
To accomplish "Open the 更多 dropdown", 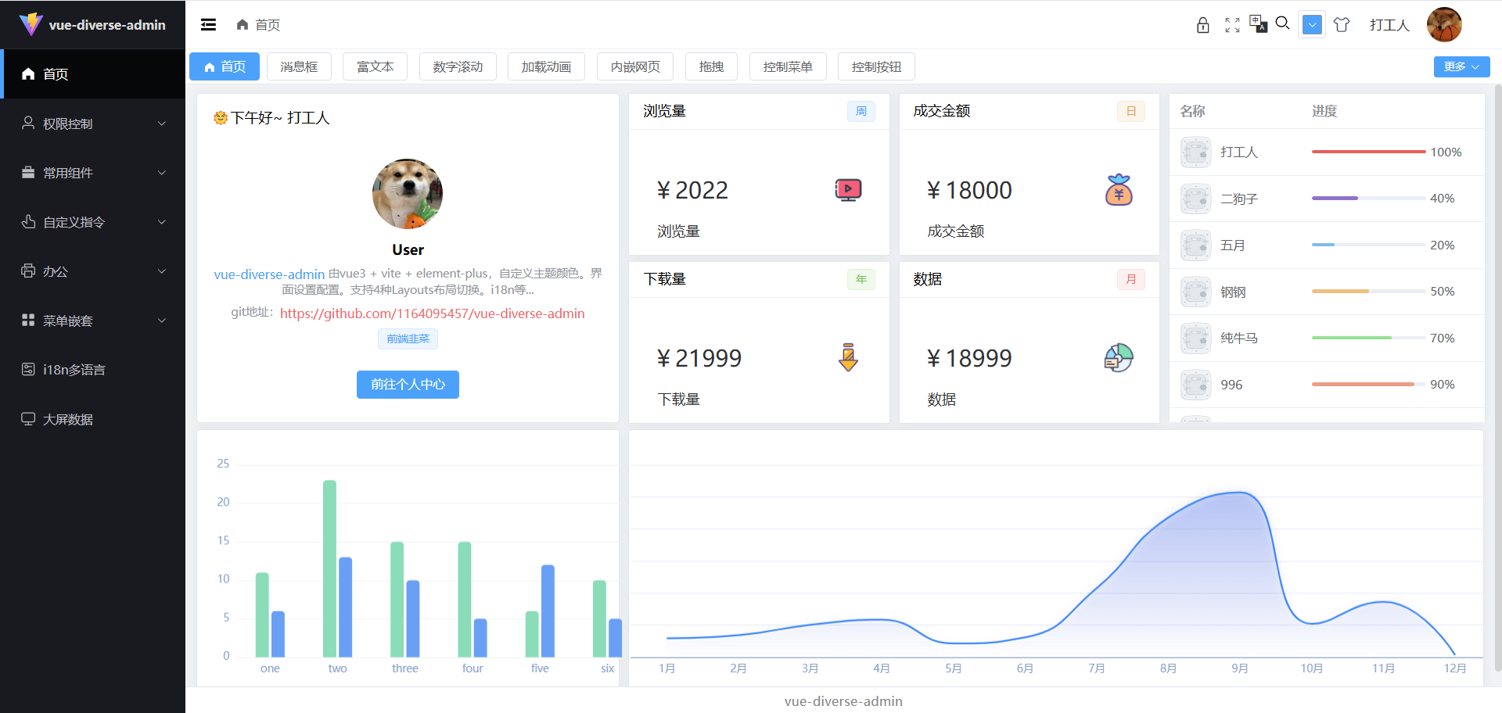I will (1461, 66).
